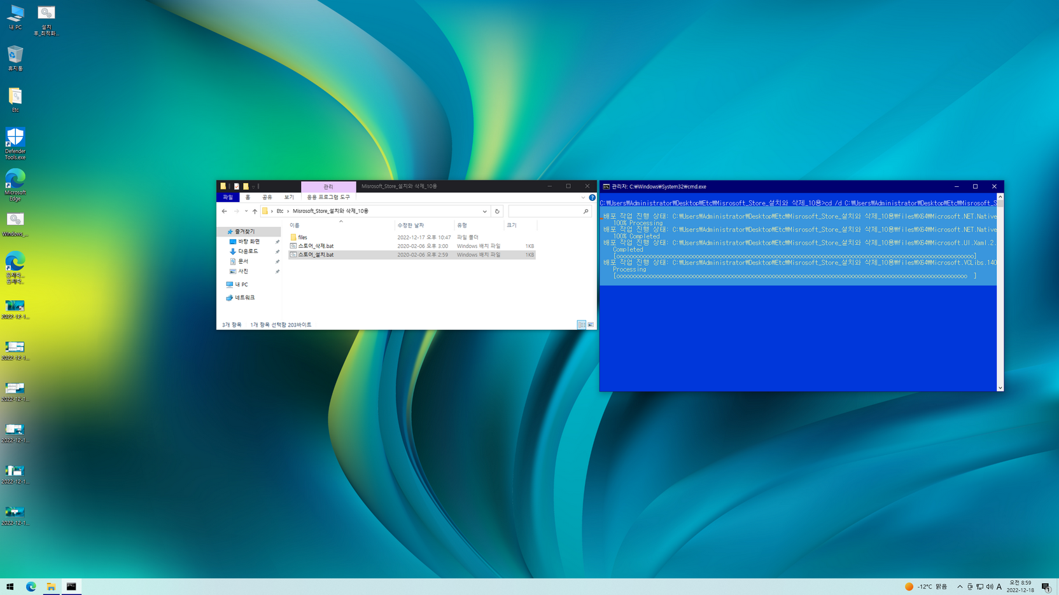Open the weather widget -12°C 맑음
The image size is (1059, 595).
point(926,587)
